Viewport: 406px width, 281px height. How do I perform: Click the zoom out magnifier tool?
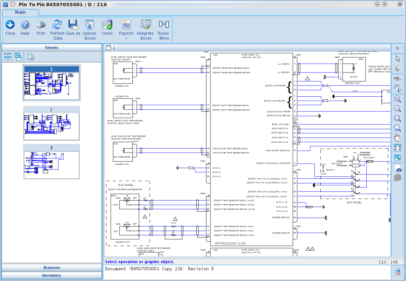(397, 109)
